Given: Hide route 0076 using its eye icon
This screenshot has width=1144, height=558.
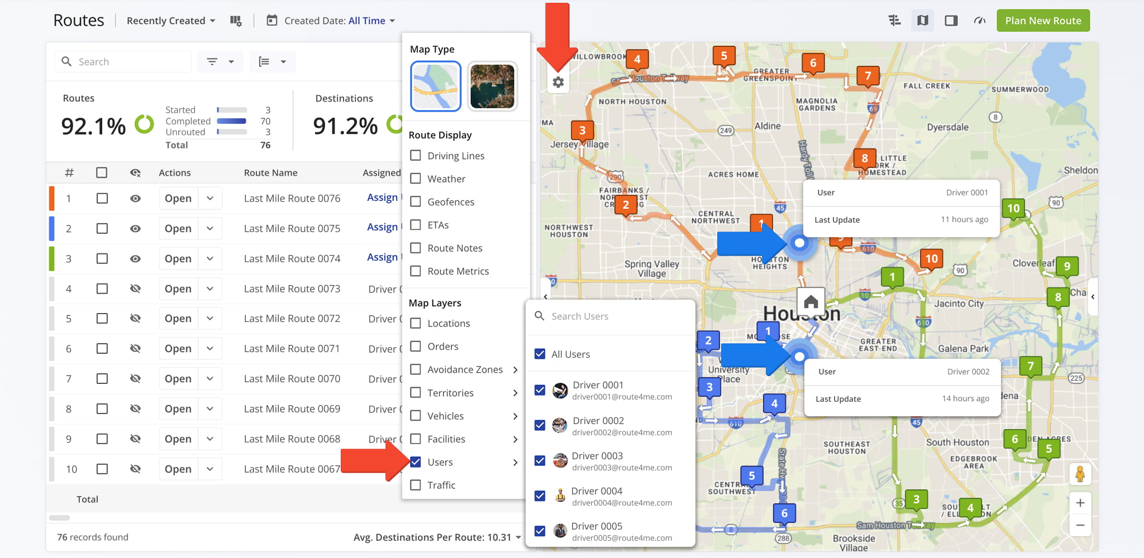Looking at the screenshot, I should pos(135,199).
